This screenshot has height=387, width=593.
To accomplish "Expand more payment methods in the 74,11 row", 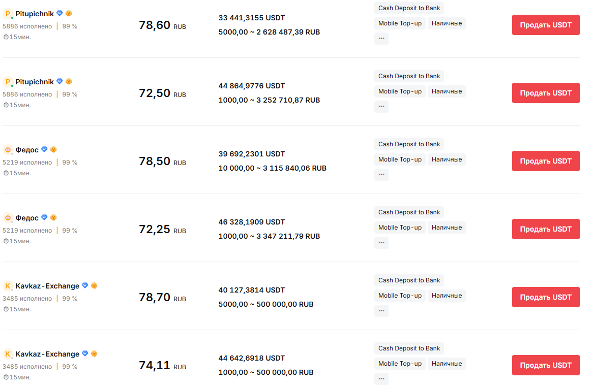I will click(x=381, y=379).
